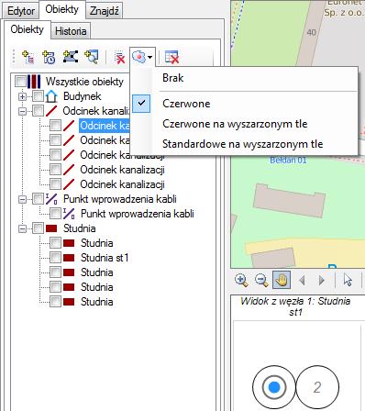365x411 pixels.
Task: Click the red rectangle icon of Studnia st1
Action: (69, 258)
